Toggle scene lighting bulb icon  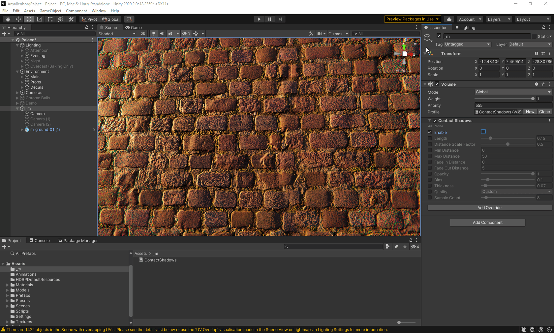tap(153, 34)
